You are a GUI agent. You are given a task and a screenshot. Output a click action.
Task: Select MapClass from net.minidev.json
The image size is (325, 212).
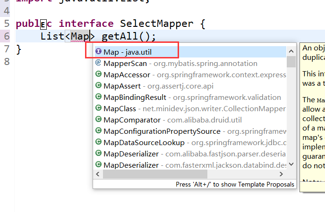click(x=190, y=108)
